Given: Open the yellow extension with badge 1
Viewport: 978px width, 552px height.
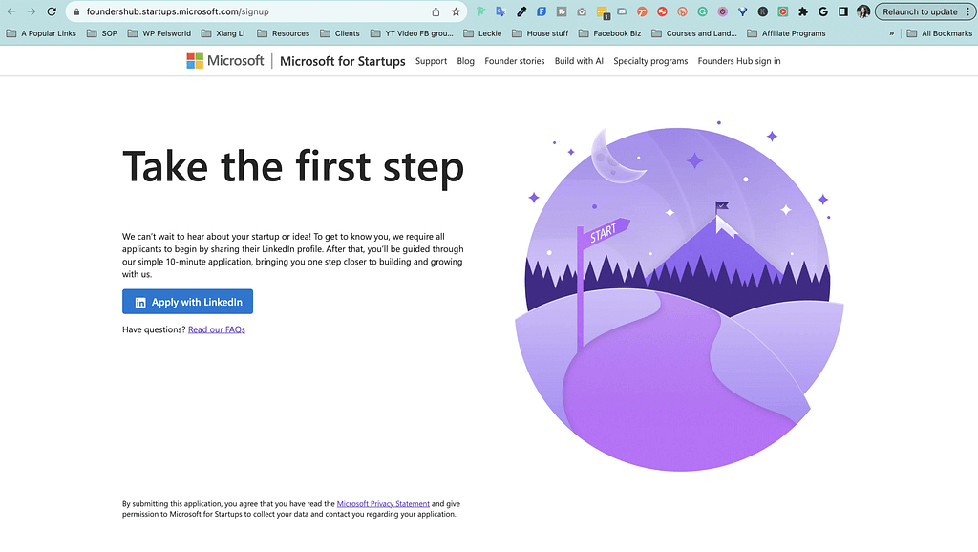Looking at the screenshot, I should (x=602, y=11).
